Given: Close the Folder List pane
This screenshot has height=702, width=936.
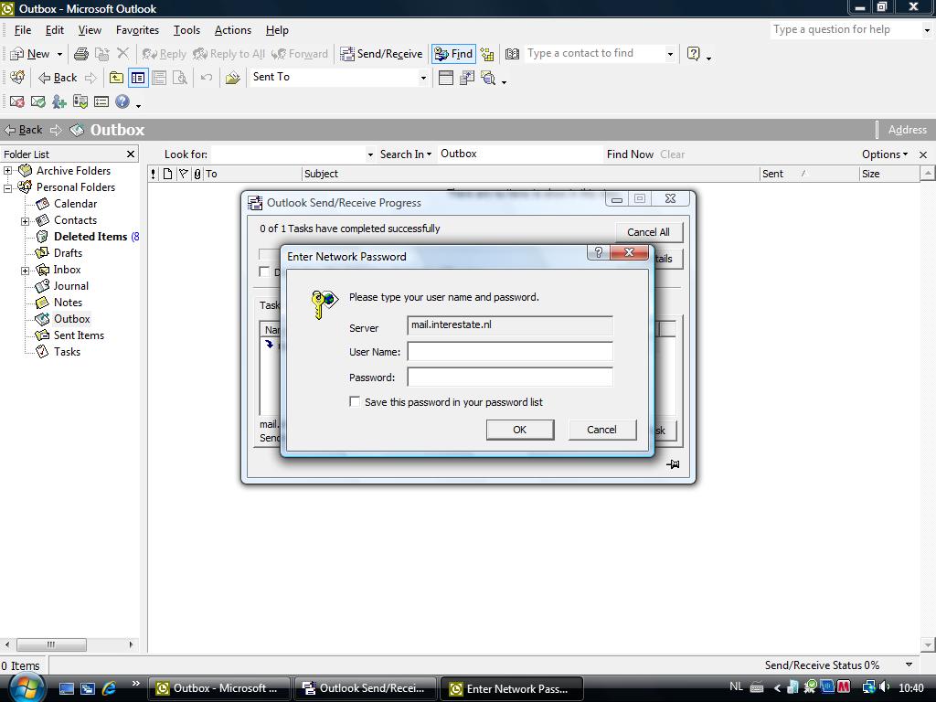Looking at the screenshot, I should click(131, 154).
